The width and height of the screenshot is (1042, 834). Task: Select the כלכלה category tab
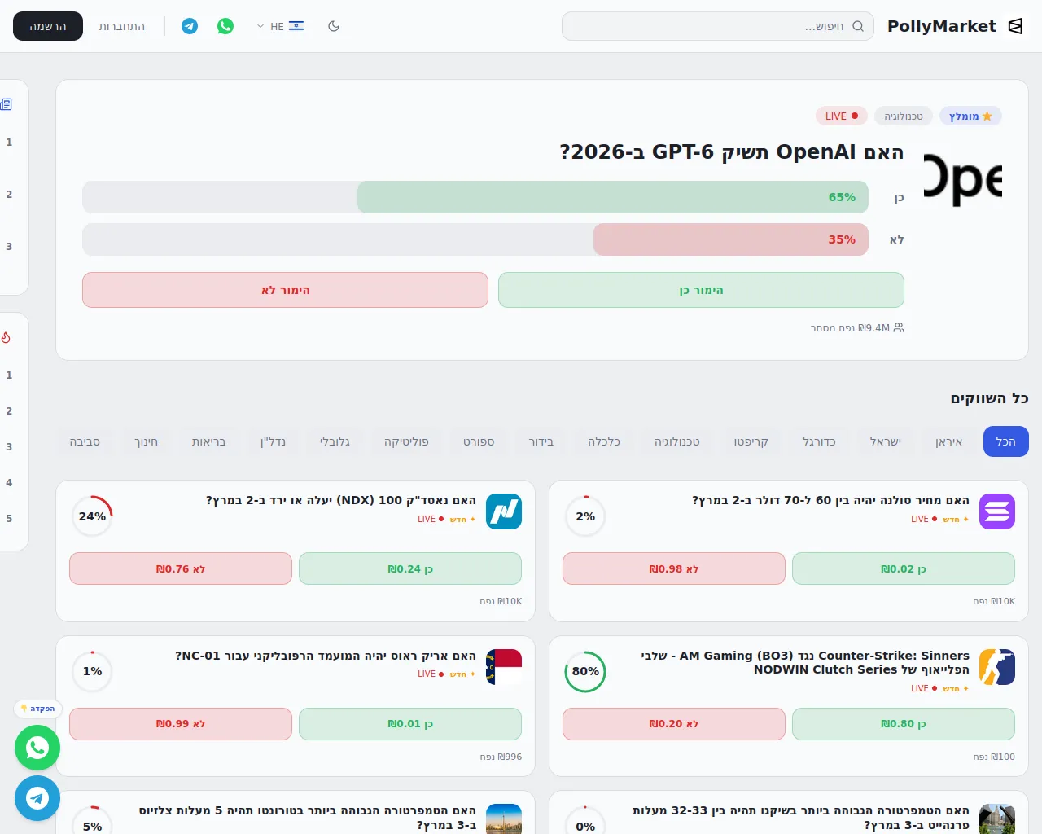coord(604,441)
